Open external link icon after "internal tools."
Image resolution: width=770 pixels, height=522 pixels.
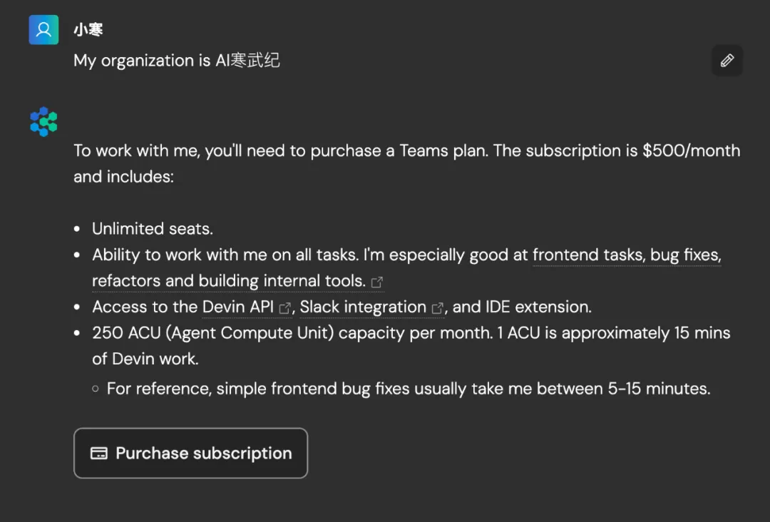[376, 282]
